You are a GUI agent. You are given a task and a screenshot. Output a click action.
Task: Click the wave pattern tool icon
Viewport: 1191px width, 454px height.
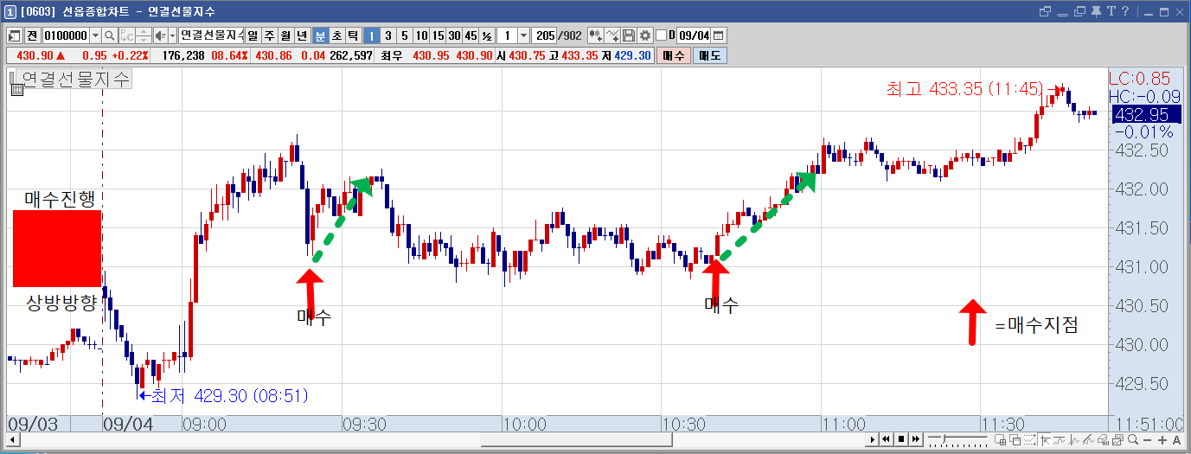[1073, 439]
